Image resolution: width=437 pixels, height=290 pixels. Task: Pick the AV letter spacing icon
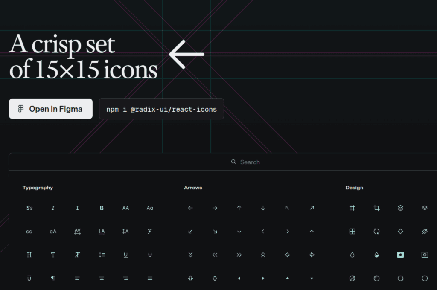[77, 232]
